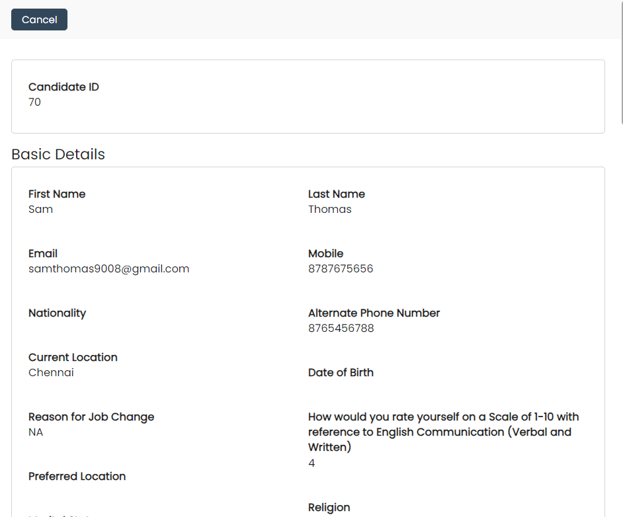Click the Nationality field label
623x517 pixels.
pos(57,313)
